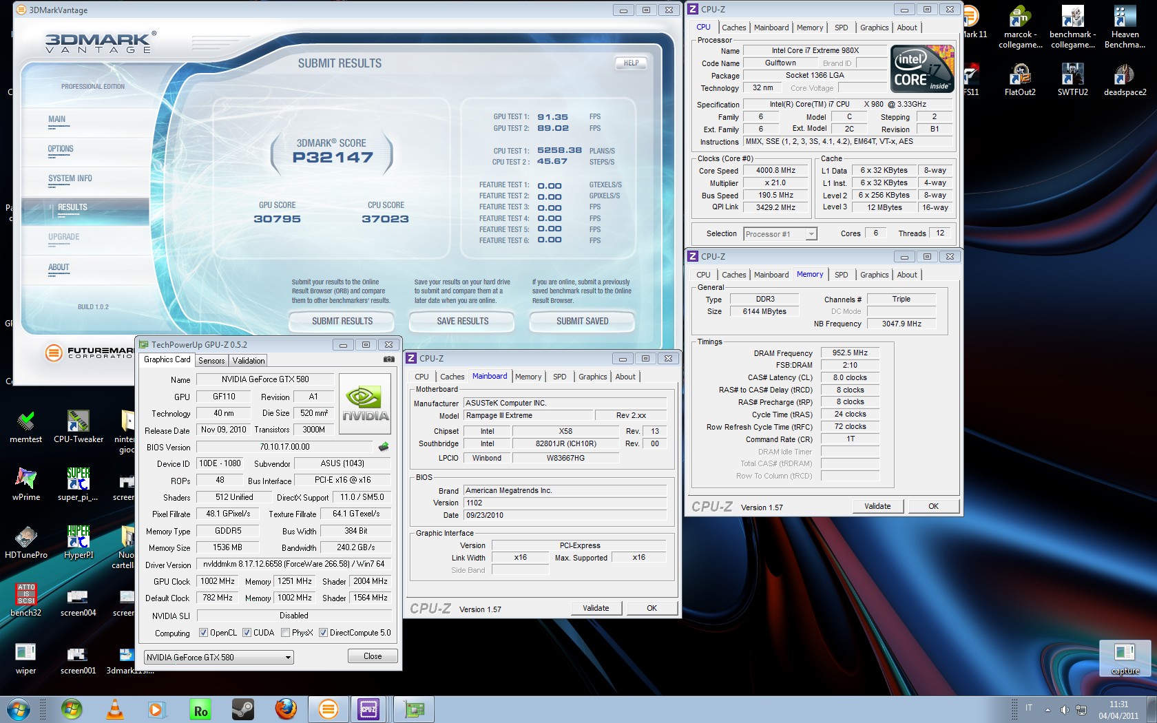
Task: Open VLC media player from the taskbar
Action: pos(114,709)
